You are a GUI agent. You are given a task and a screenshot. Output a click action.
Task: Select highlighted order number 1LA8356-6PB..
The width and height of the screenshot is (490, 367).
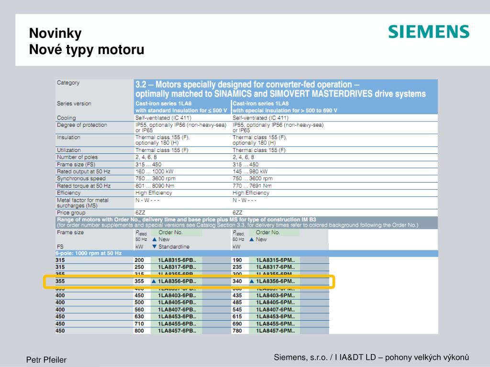click(177, 281)
